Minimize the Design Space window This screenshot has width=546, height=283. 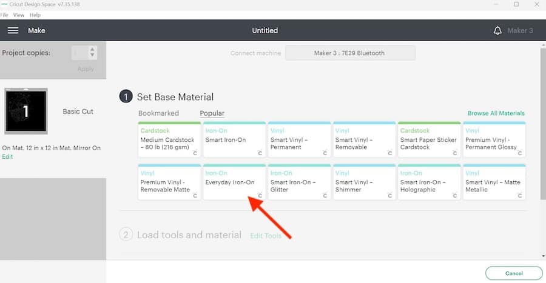496,4
